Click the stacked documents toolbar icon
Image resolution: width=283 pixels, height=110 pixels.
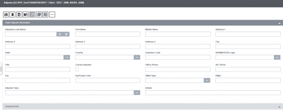point(39,14)
